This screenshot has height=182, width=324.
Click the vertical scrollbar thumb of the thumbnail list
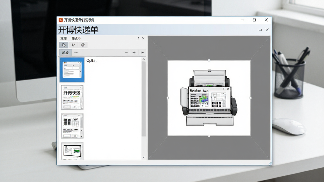144,99
